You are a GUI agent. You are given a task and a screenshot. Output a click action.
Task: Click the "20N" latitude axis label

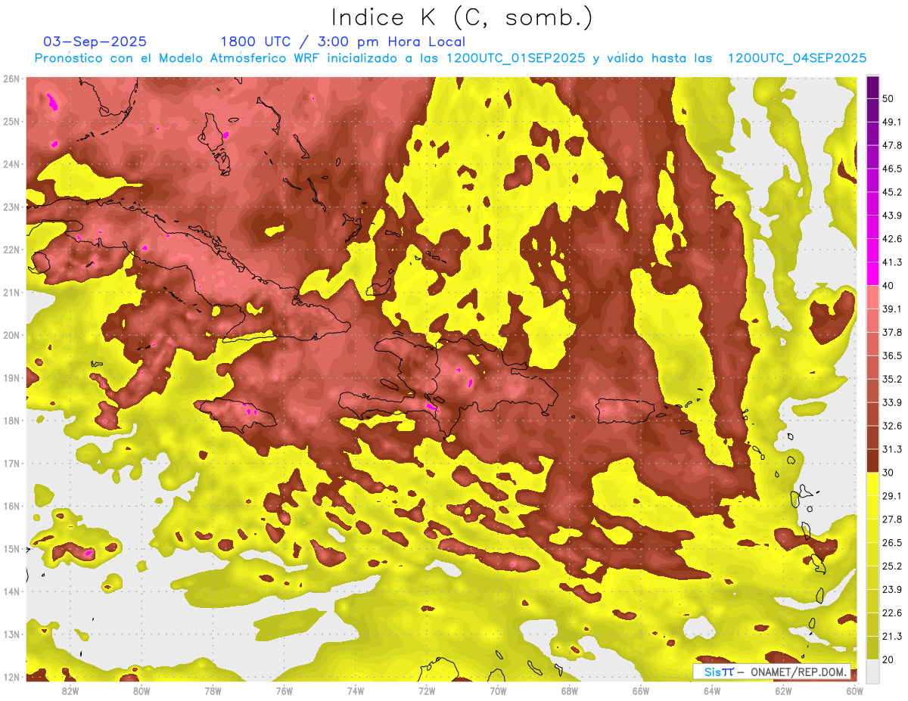click(11, 335)
